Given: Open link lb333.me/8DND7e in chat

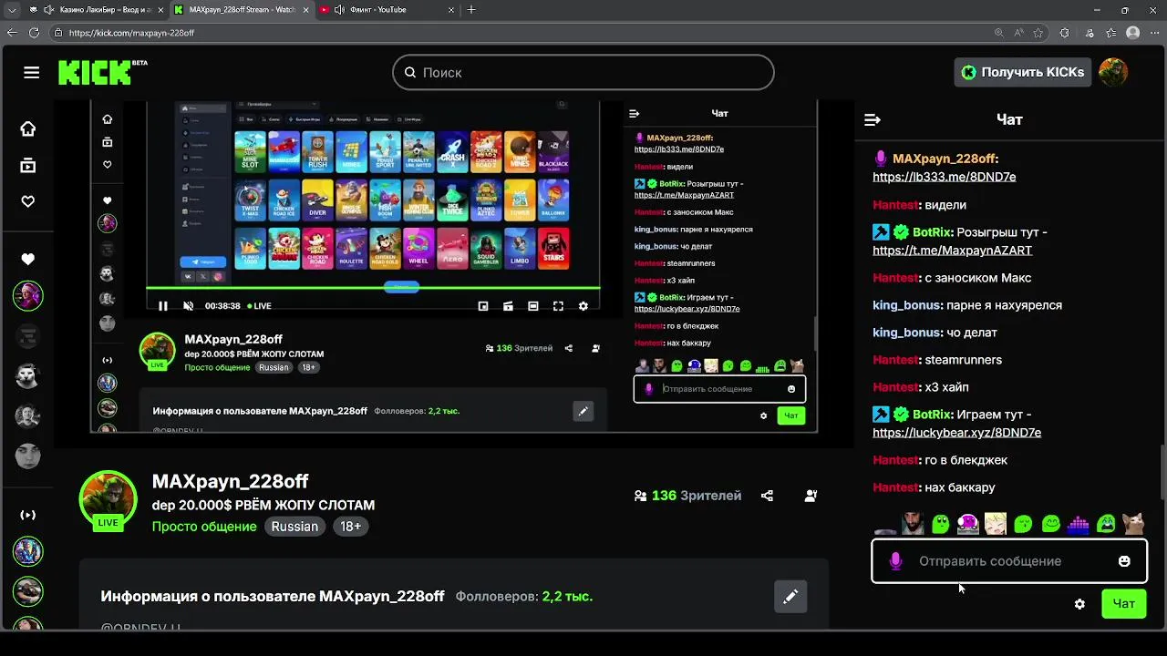Looking at the screenshot, I should coord(944,177).
